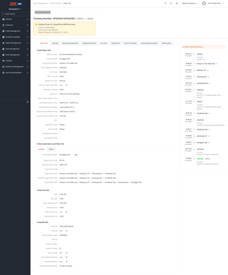Screen dimensions: 228x275
Task: Select the Order Info tab
Action: point(44,43)
